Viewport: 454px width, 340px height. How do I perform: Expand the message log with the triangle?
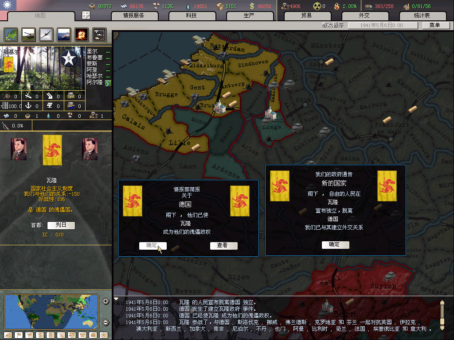116,299
